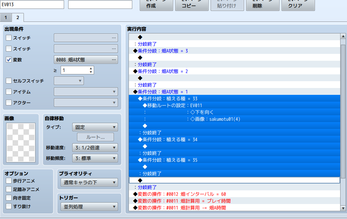Viewport: 347px width, 219px height.
Task: Select the line 条件分岐：畑A状態 = 3
Action: pyautogui.click(x=235, y=51)
